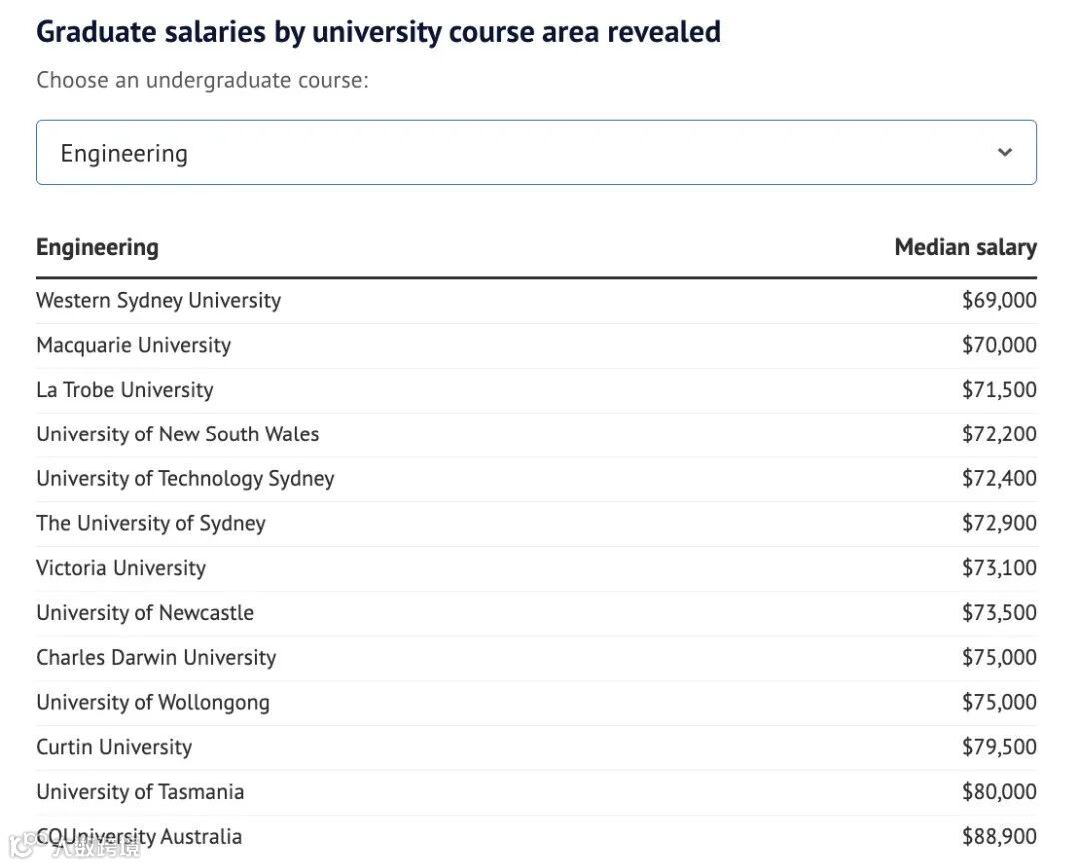Select the Macquarie University row
Screen dimensions: 1079x866
(x=133, y=345)
